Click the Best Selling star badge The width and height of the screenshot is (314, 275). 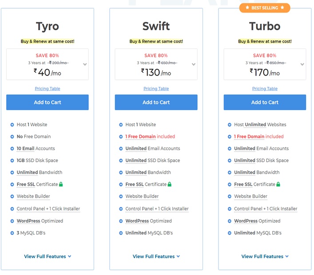(265, 8)
